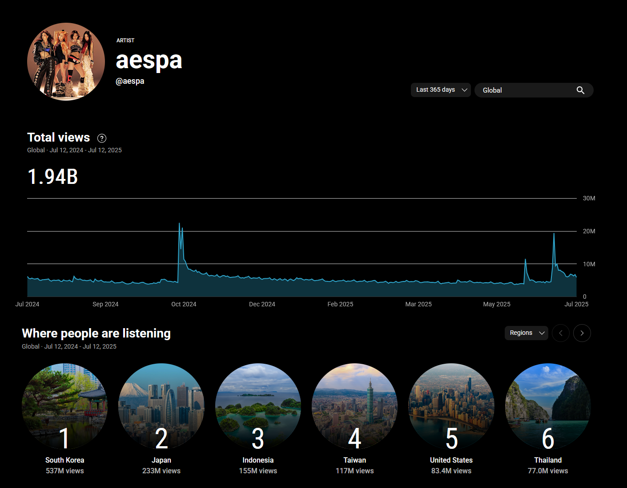
Task: Click the South Korea label
Action: coord(64,460)
